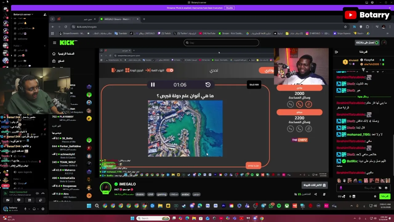Toggle the end game switch
The image size is (394, 222).
pos(170,70)
